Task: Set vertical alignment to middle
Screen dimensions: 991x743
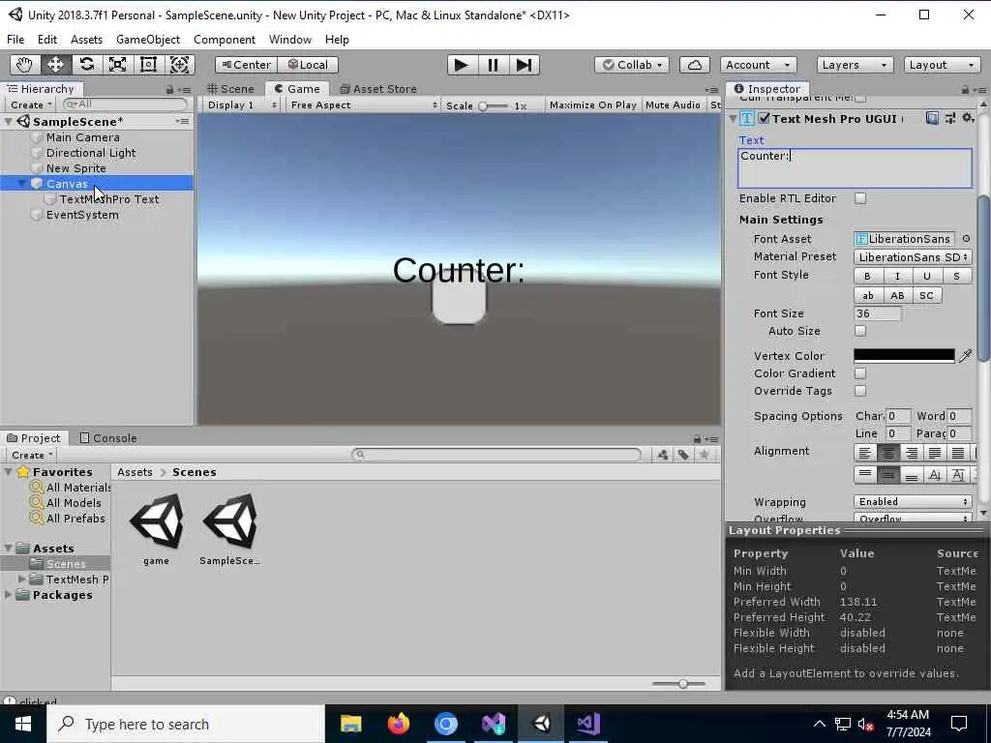Action: (888, 474)
